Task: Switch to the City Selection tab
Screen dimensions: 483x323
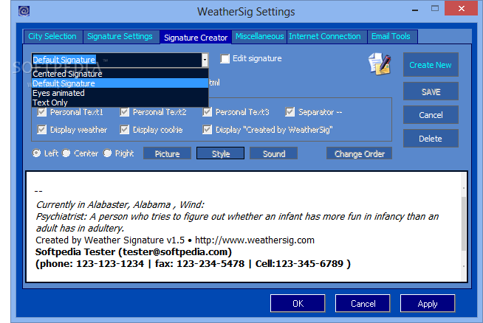Action: (52, 36)
